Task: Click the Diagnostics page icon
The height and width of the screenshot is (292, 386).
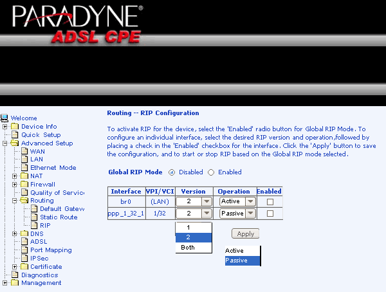Action: pos(15,275)
